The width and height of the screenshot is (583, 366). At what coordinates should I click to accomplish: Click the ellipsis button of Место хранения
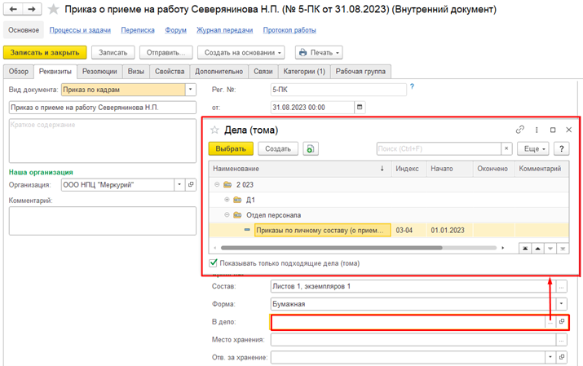click(x=562, y=340)
